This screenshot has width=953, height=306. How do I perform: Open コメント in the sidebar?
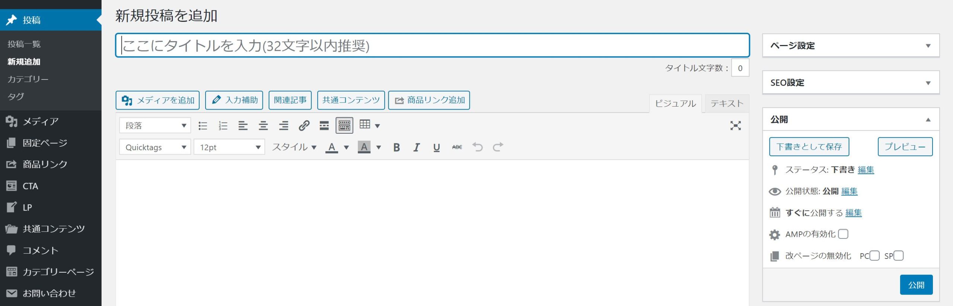tap(51, 250)
